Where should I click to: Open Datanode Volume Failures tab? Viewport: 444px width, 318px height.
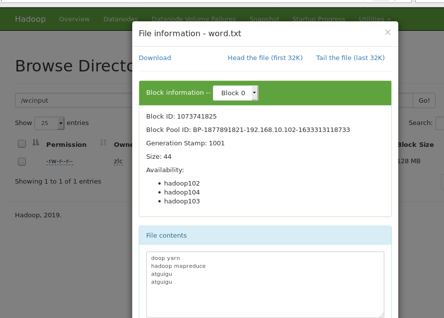194,19
